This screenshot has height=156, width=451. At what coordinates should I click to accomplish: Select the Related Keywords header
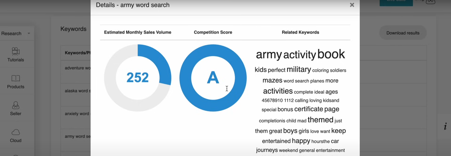pyautogui.click(x=300, y=32)
